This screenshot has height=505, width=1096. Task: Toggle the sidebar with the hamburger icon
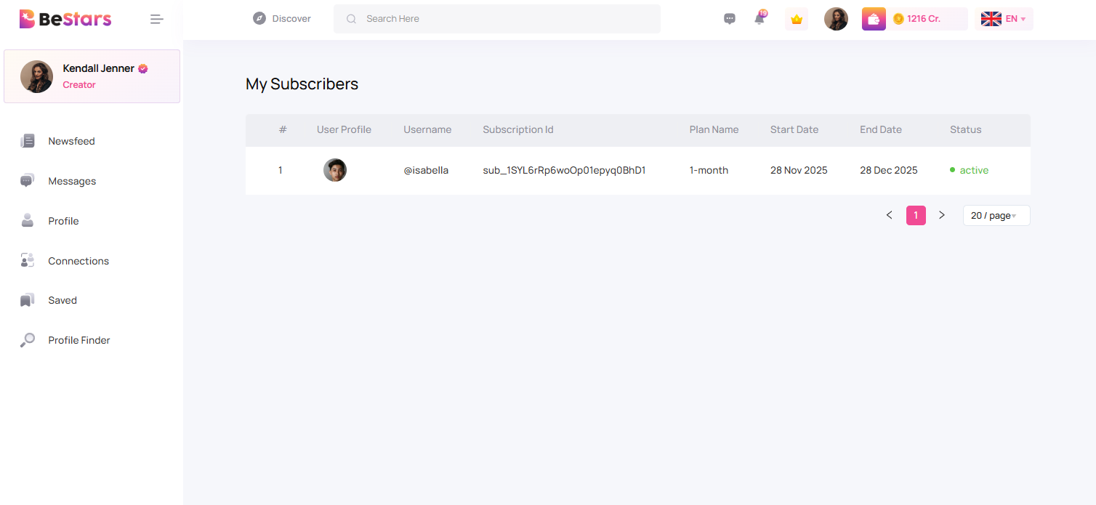point(156,19)
